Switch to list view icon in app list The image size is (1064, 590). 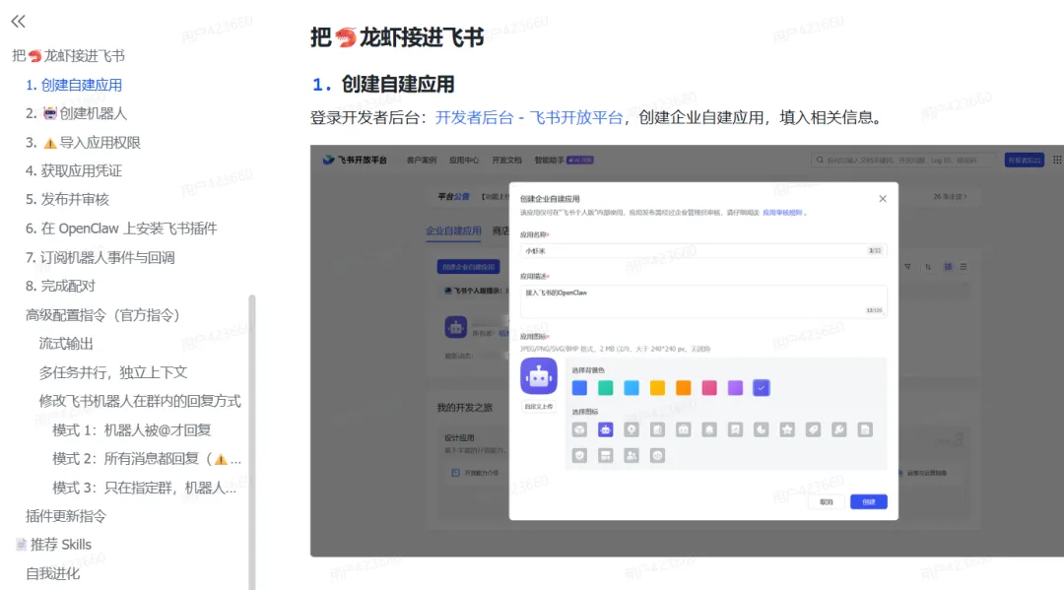964,267
